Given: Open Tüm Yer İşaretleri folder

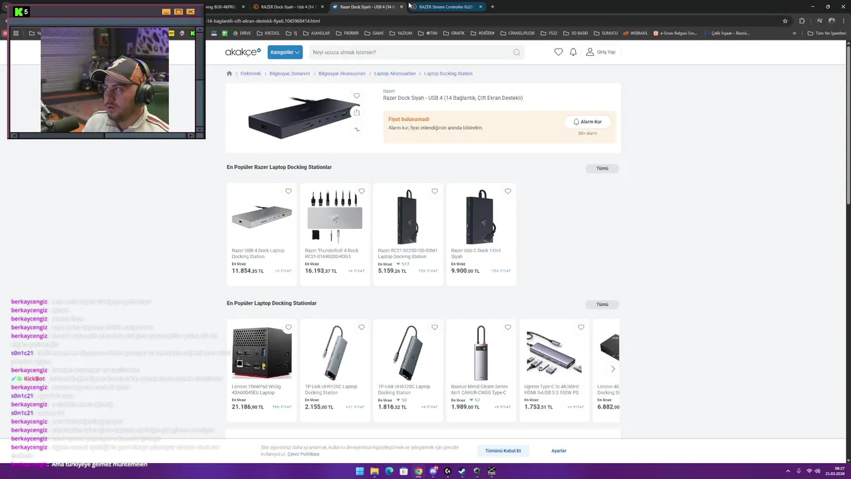Looking at the screenshot, I should coord(826,33).
